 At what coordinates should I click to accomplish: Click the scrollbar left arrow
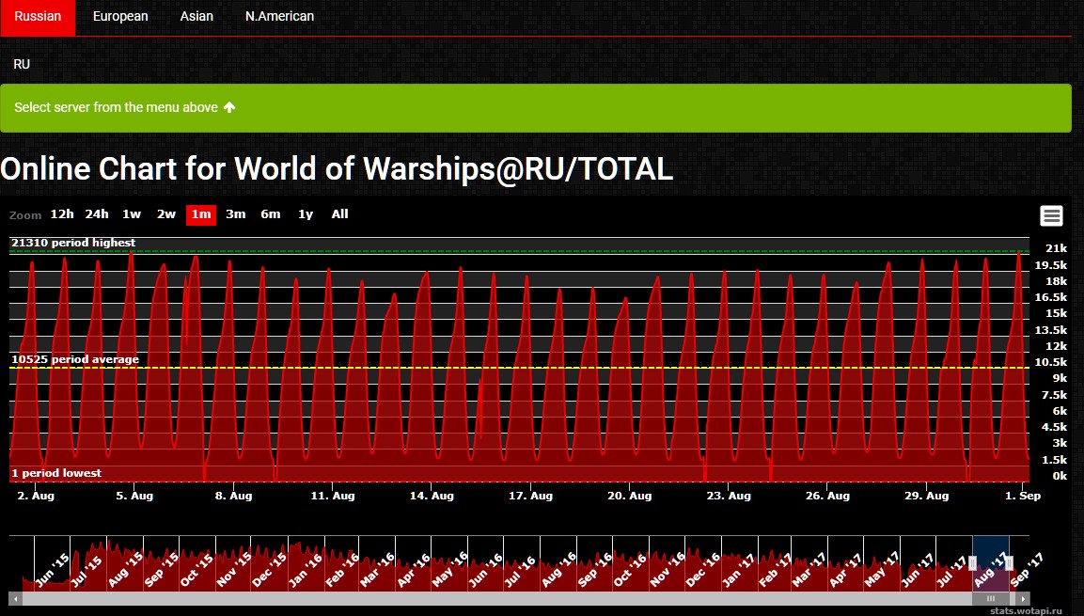pyautogui.click(x=14, y=598)
